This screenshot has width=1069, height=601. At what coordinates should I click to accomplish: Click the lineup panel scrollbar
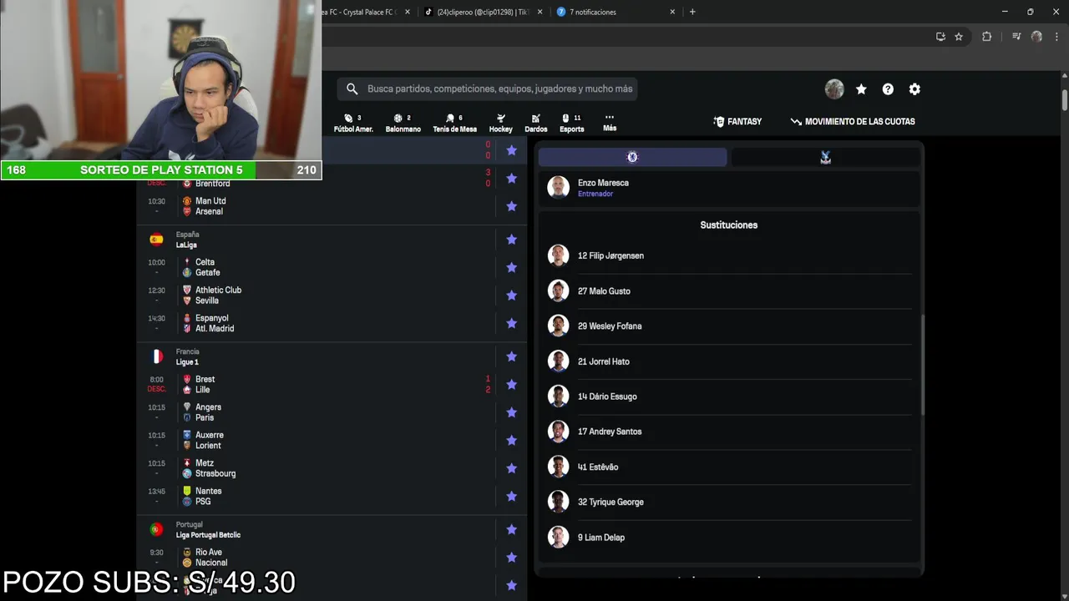pyautogui.click(x=923, y=365)
